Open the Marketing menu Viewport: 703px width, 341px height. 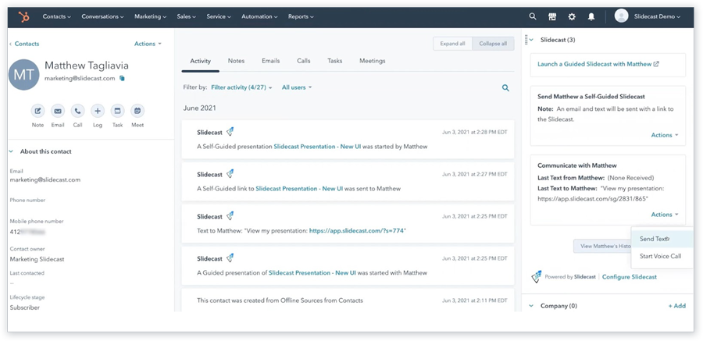150,16
